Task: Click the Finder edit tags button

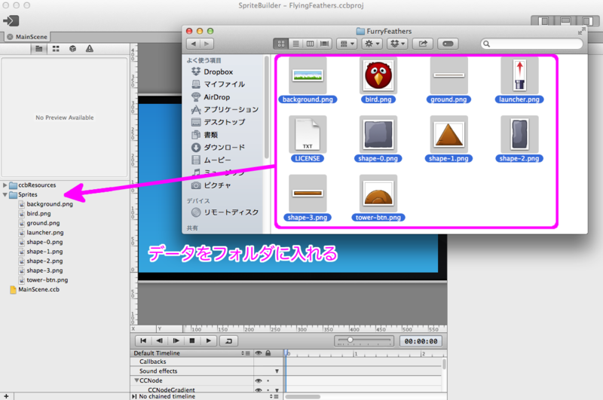Action: pyautogui.click(x=448, y=44)
